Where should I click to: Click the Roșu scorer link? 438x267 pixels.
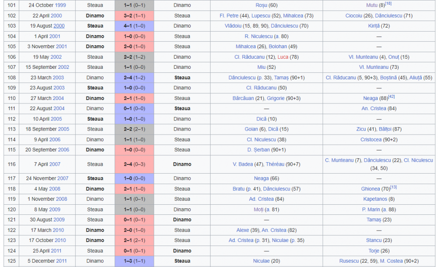(261, 5)
